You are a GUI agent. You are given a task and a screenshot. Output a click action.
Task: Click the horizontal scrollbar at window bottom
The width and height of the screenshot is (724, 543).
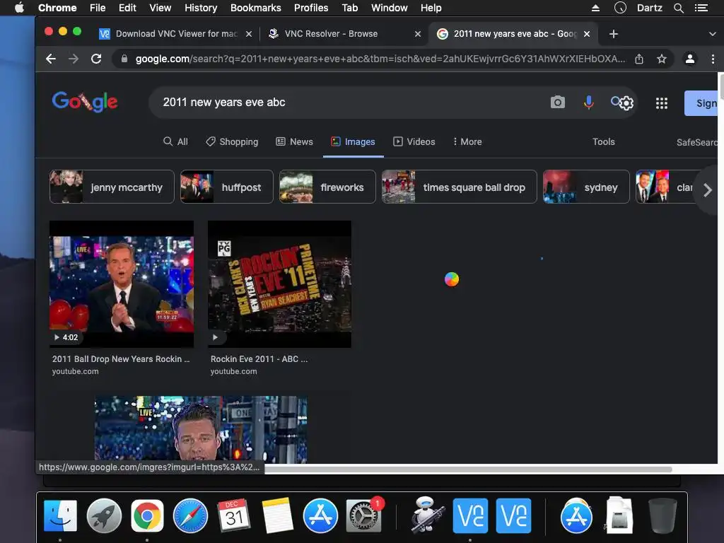coord(468,469)
